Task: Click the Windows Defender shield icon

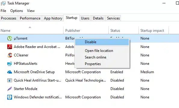Action: point(10,97)
